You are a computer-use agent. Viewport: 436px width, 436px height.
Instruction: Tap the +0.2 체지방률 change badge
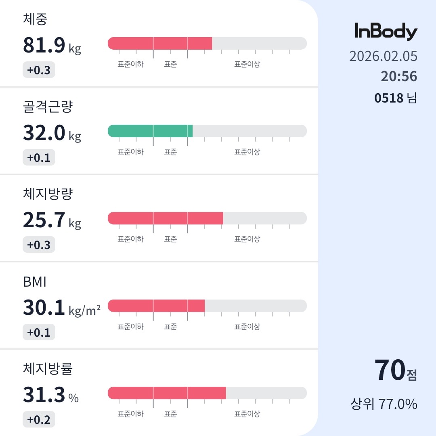point(39,419)
